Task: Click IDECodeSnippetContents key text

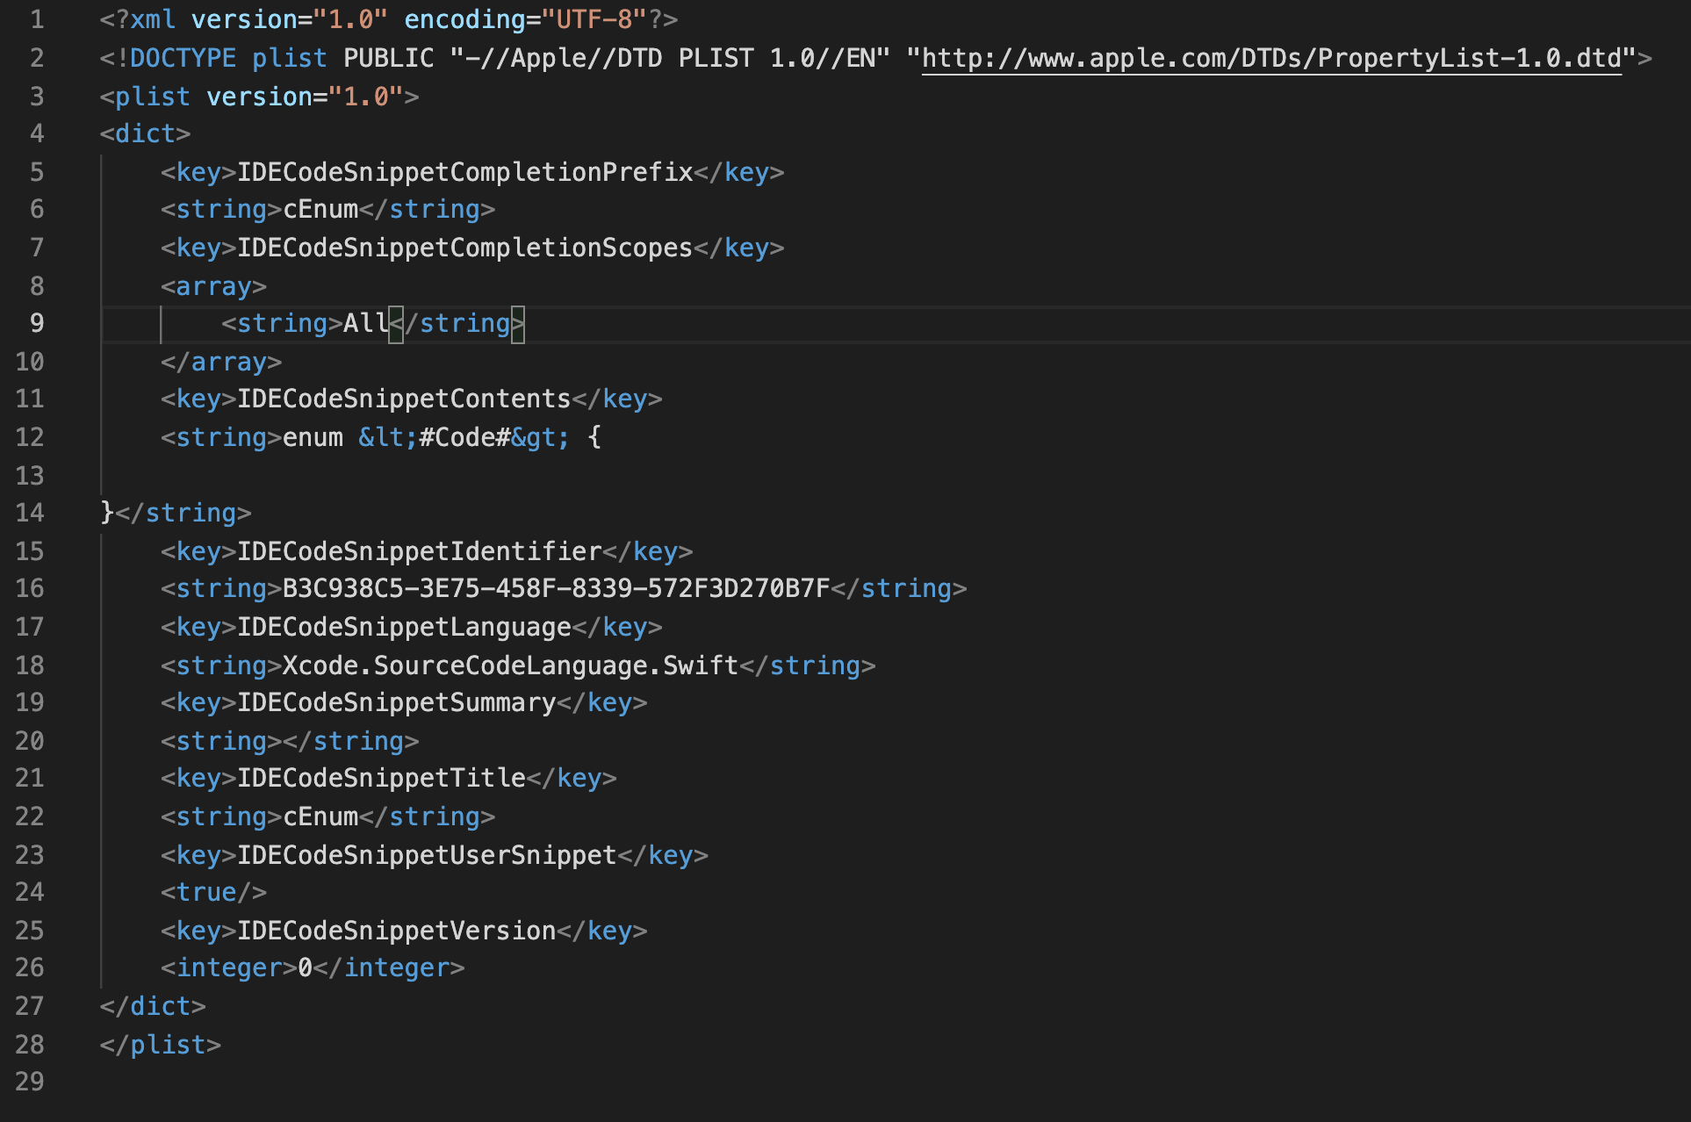Action: click(404, 399)
